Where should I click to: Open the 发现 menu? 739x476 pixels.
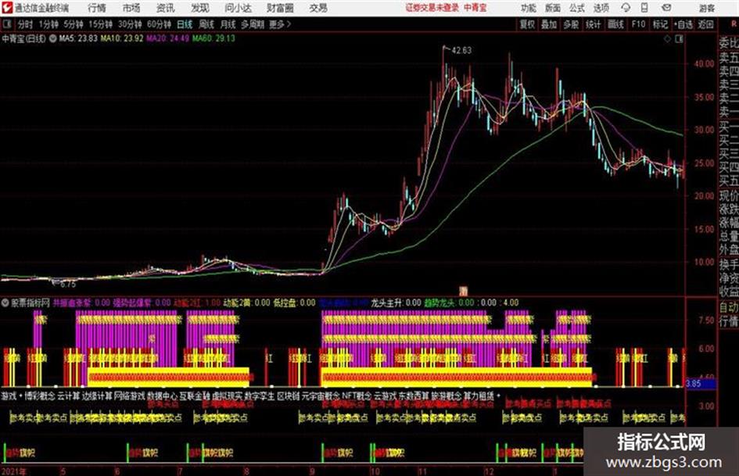200,8
